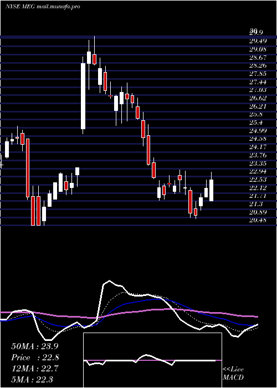Click the tall white gap-up candlestick
This screenshot has width=277, height=388.
tap(83, 96)
